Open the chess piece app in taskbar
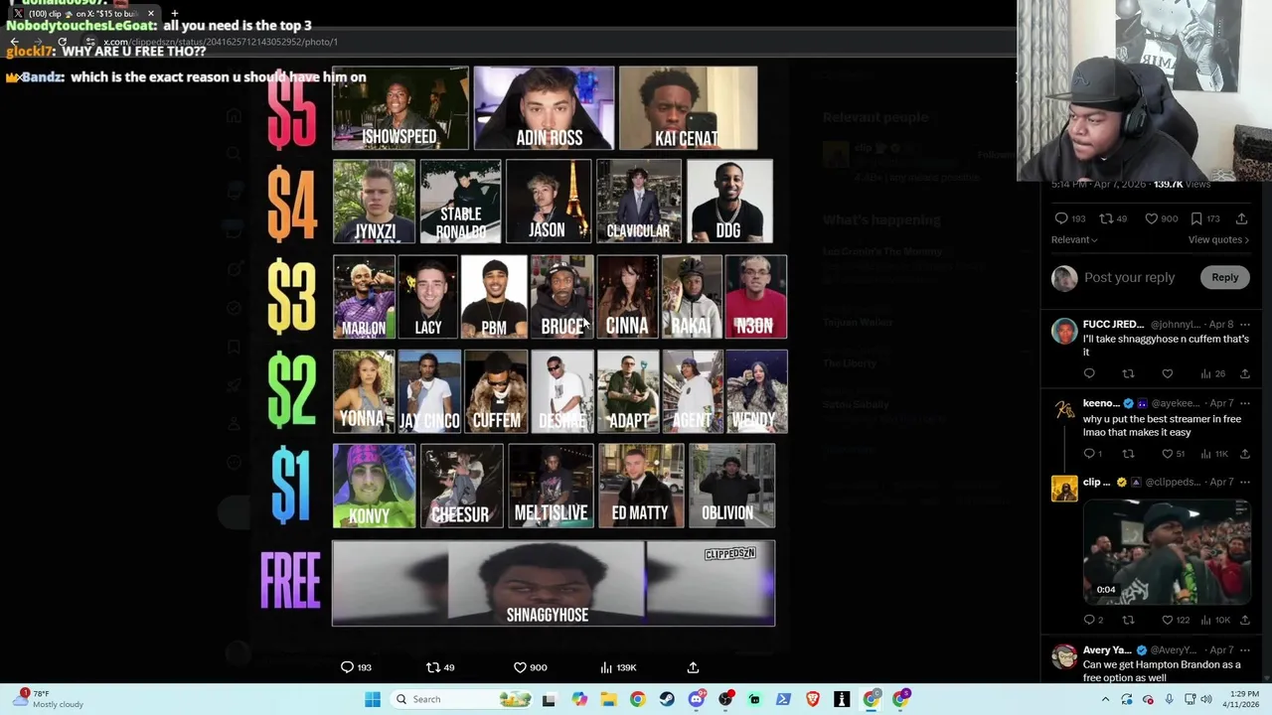Viewport: 1272px width, 715px height. point(842,699)
